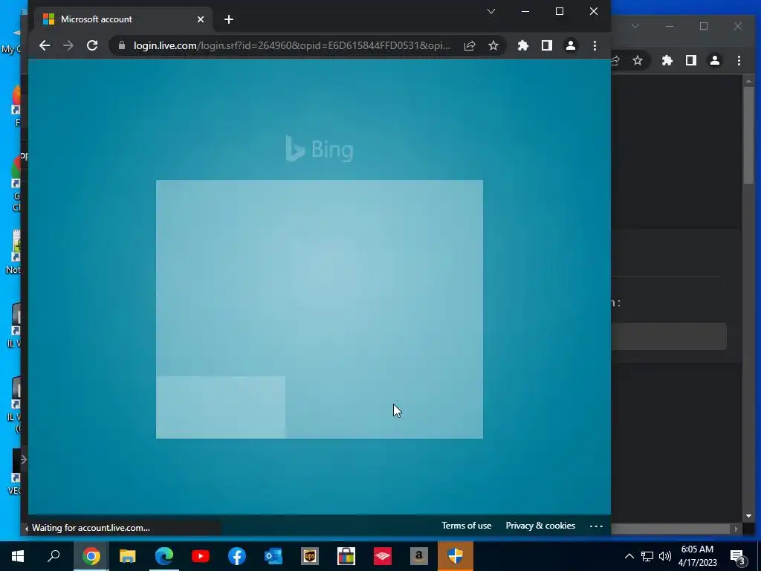Open a new tab with the plus button
The image size is (761, 571).
point(229,19)
